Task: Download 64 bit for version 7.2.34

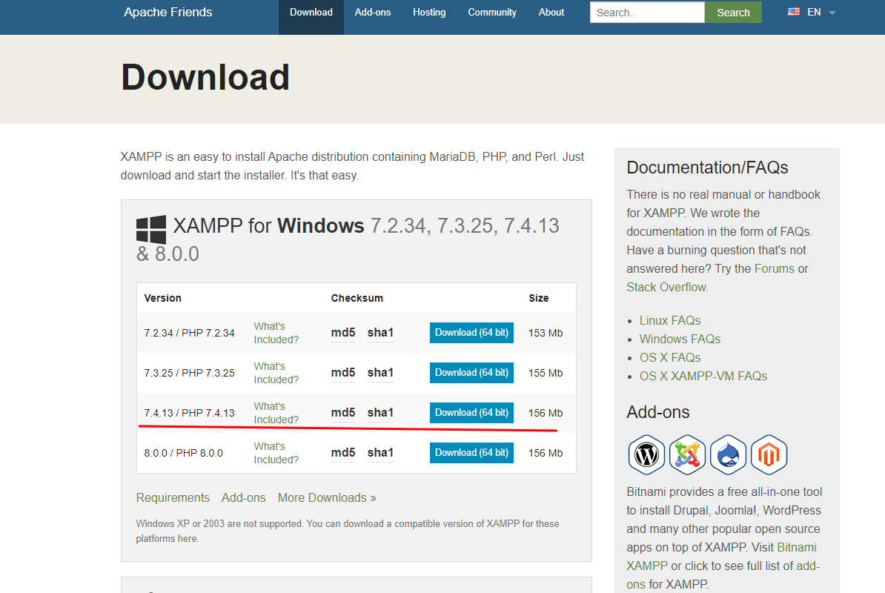Action: 471,333
